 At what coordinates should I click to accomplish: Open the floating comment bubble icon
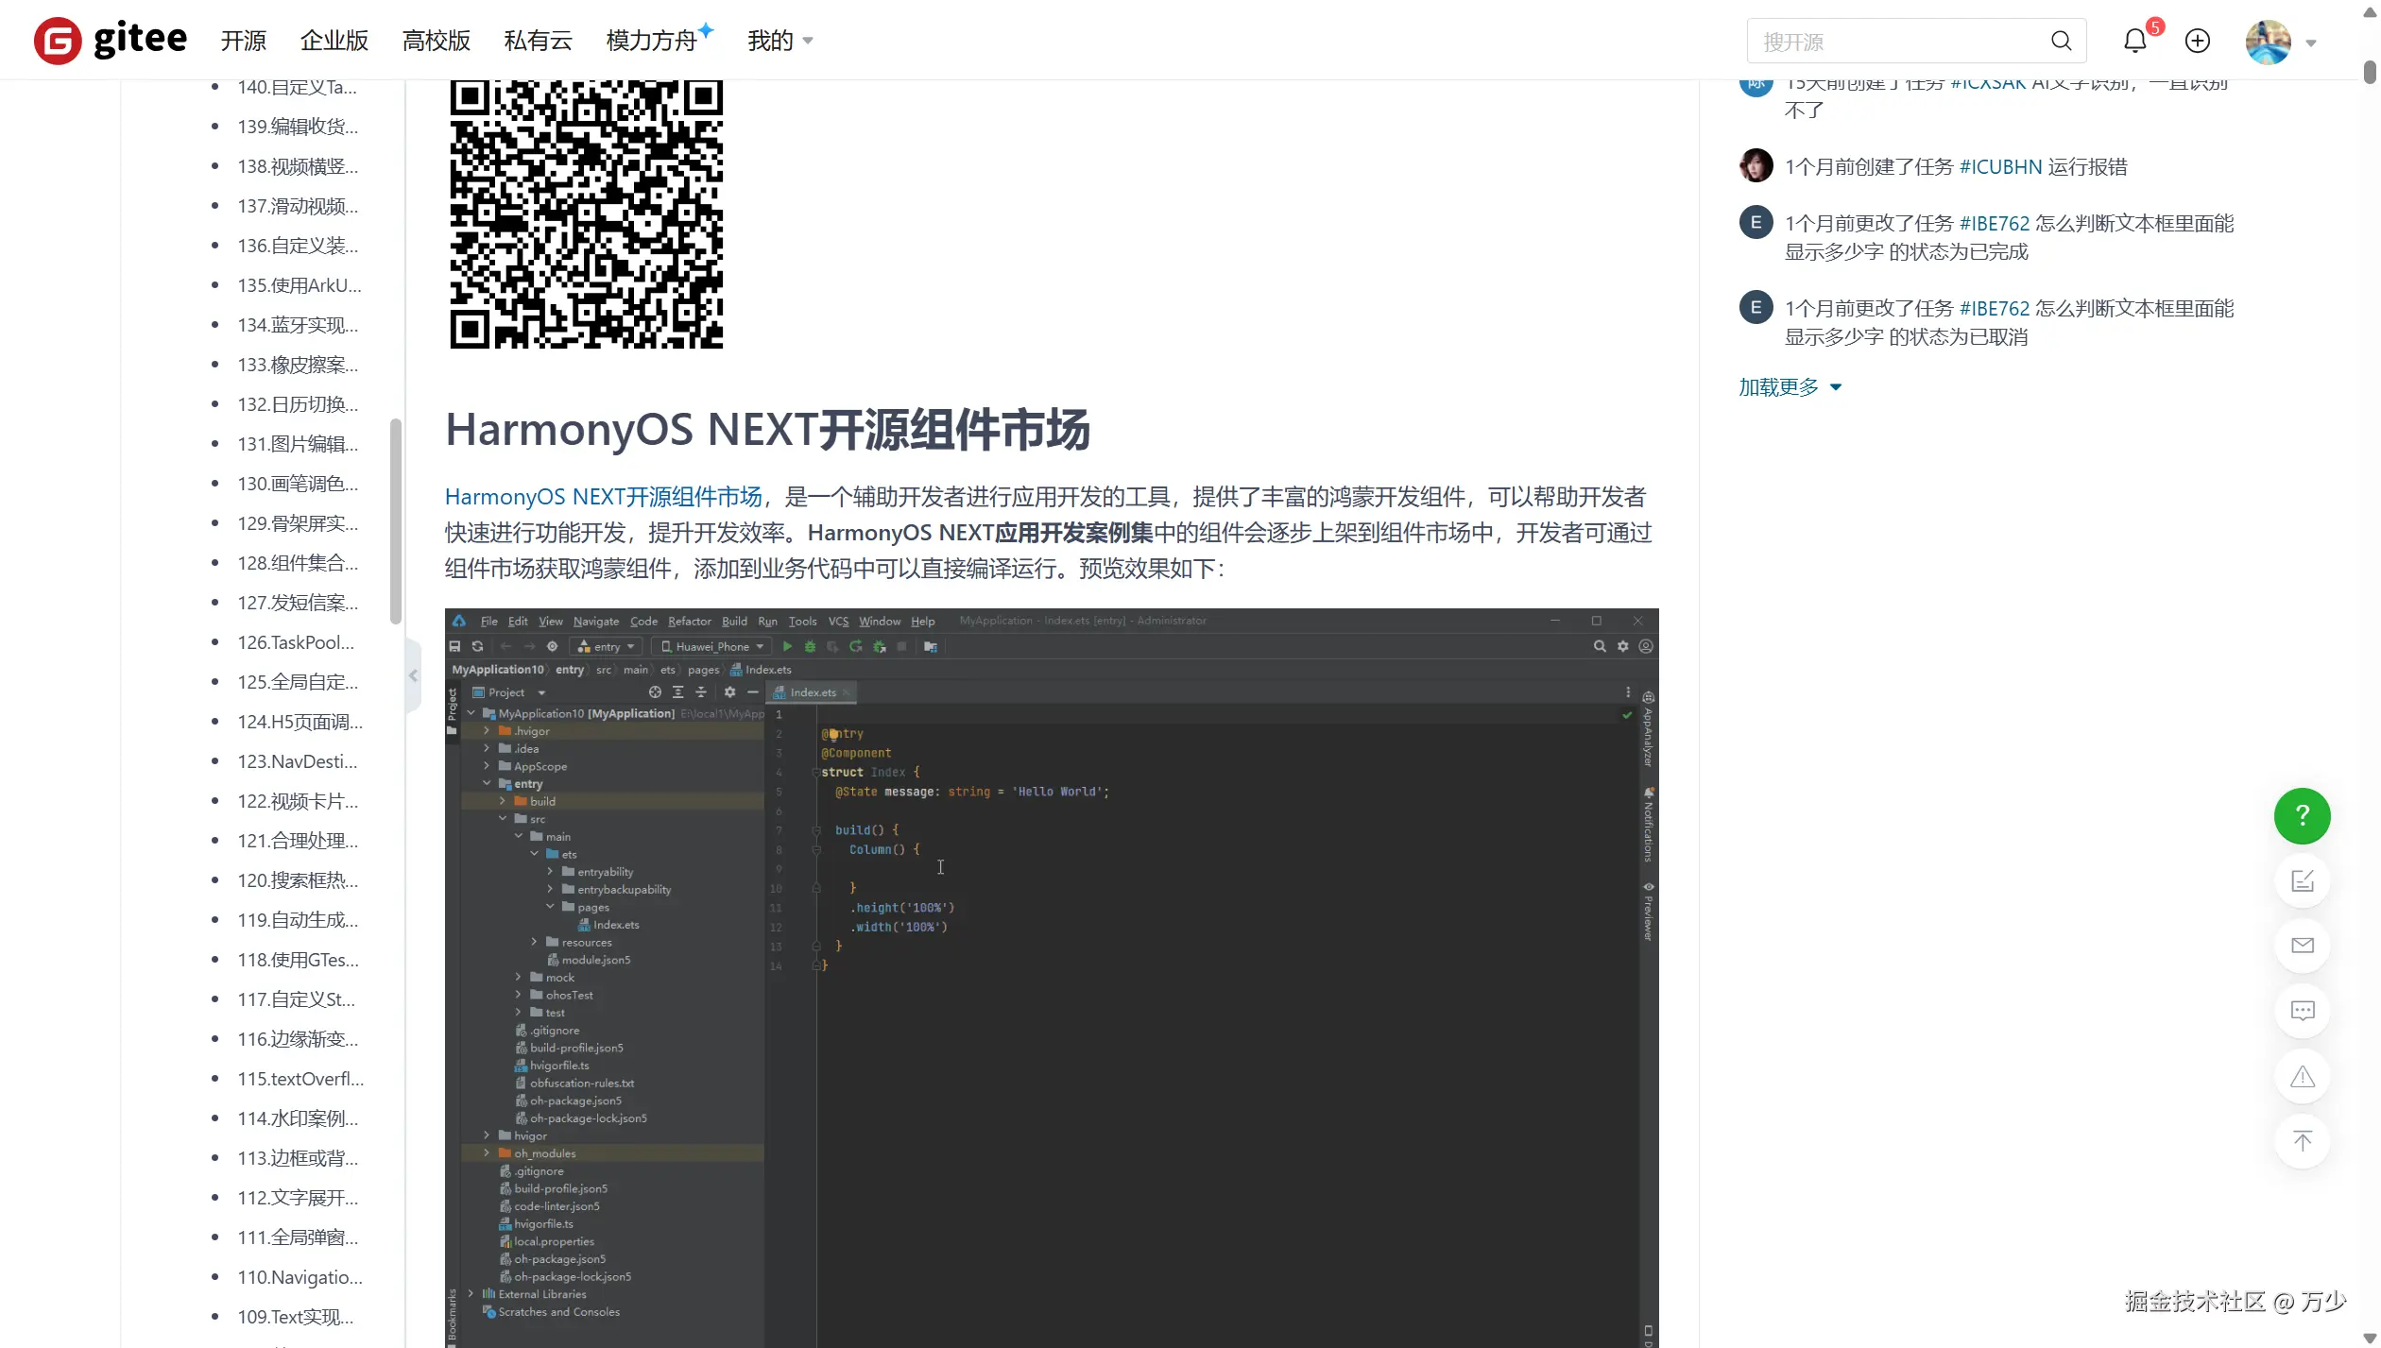click(x=2303, y=1010)
